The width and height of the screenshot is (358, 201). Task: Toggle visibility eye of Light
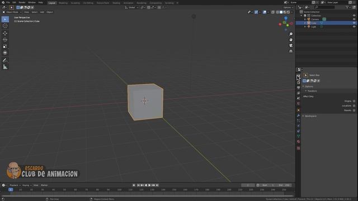click(354, 27)
